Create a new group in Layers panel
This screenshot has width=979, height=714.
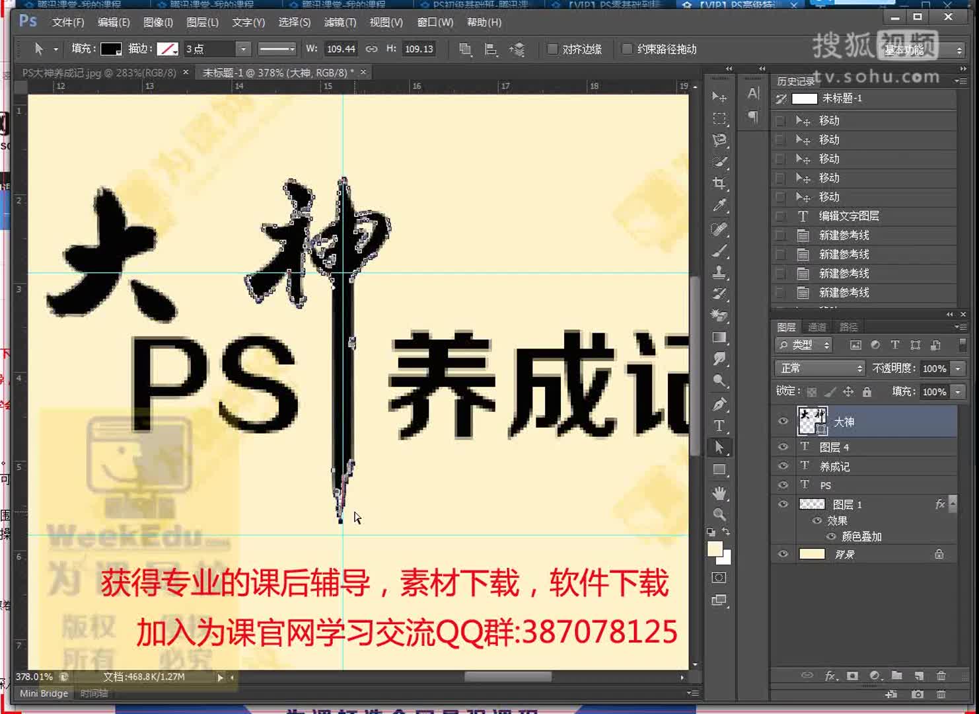click(x=896, y=676)
